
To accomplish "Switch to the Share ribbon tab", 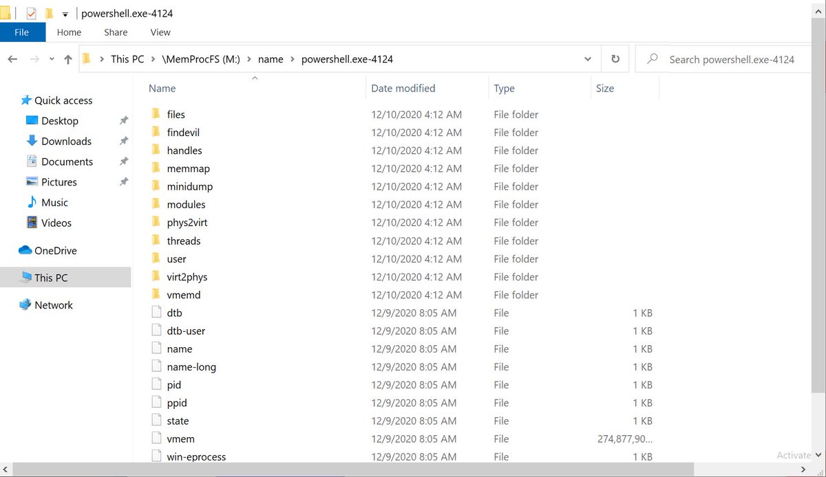I will click(116, 32).
